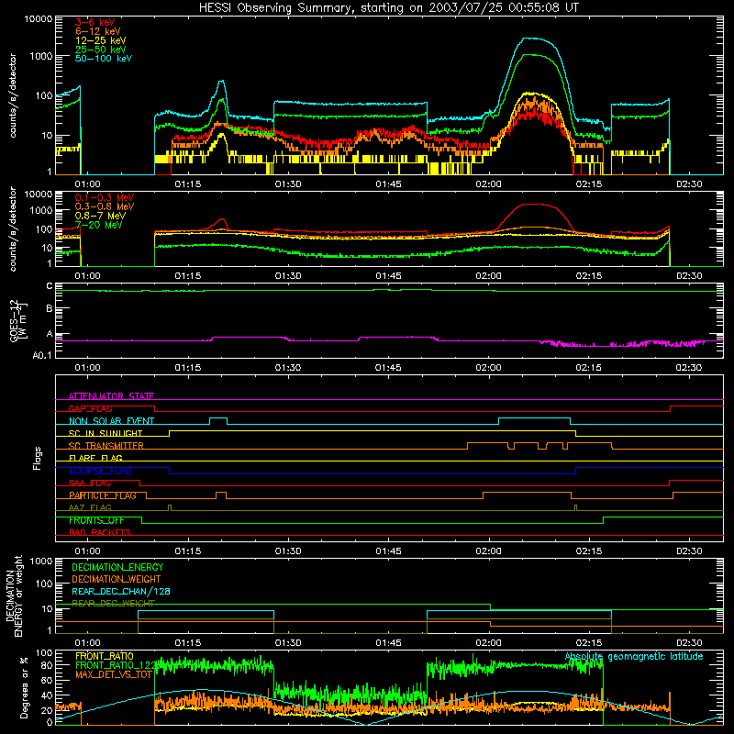Viewport: 734px width, 734px height.
Task: Click the A0.1 label on GOES axis
Action: [41, 355]
